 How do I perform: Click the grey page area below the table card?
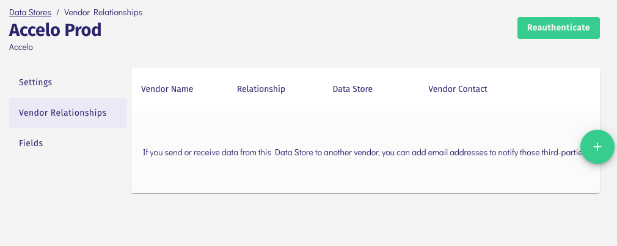tap(365, 219)
